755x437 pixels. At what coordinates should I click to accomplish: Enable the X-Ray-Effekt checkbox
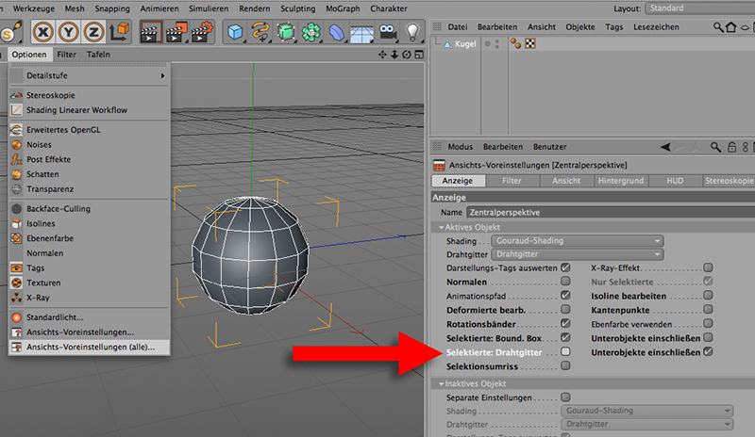[x=708, y=267]
